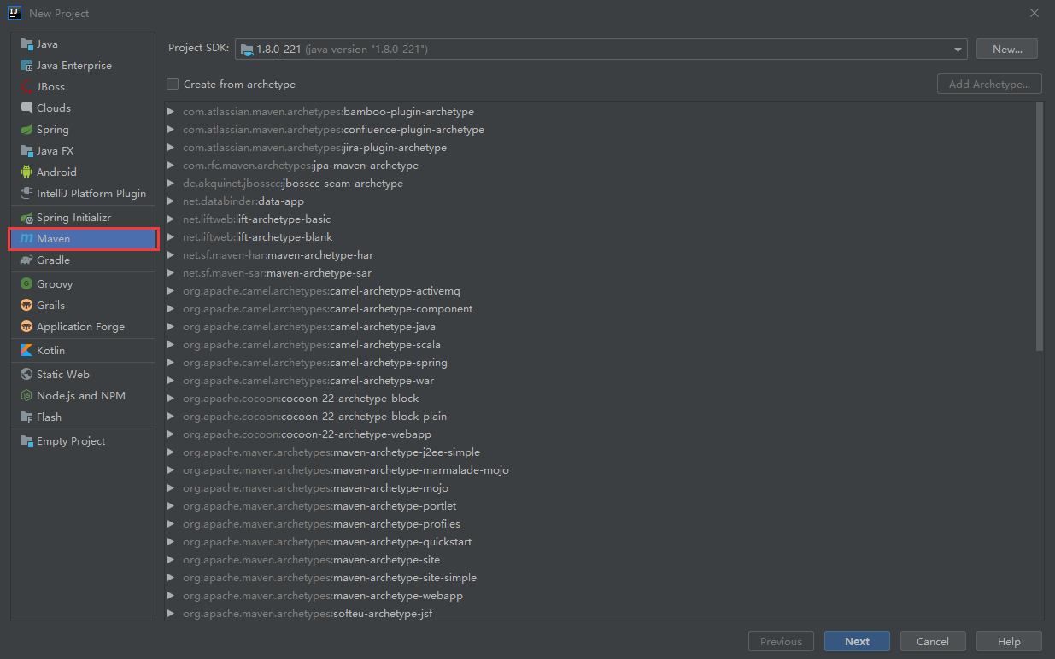Screen dimensions: 1055x659
Task: Select the IntelliJ Platform Plugin icon
Action: [x=26, y=194]
